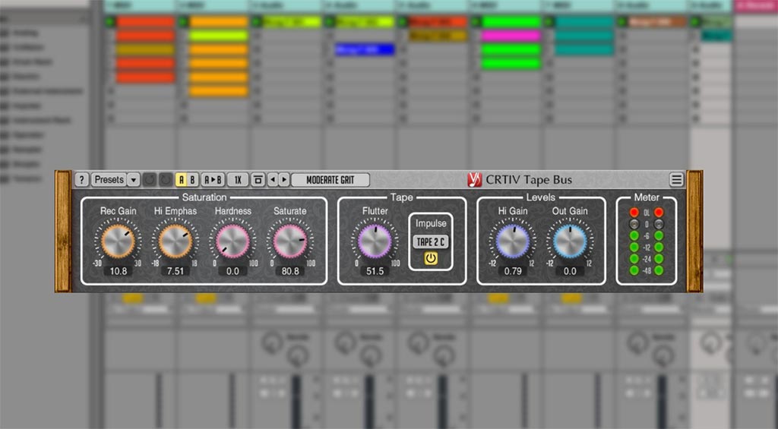Select the Hi Gain value 0.79
The height and width of the screenshot is (429, 778).
click(x=513, y=271)
